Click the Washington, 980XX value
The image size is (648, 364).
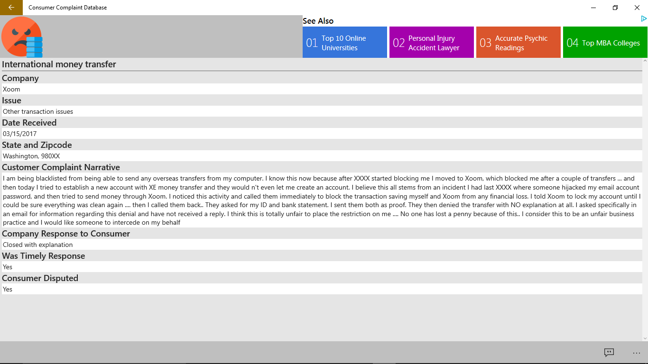coord(31,156)
